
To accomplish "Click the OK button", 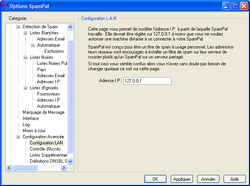I will coord(155,179).
